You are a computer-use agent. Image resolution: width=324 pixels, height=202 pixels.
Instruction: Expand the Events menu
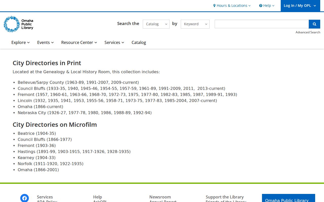point(46,42)
